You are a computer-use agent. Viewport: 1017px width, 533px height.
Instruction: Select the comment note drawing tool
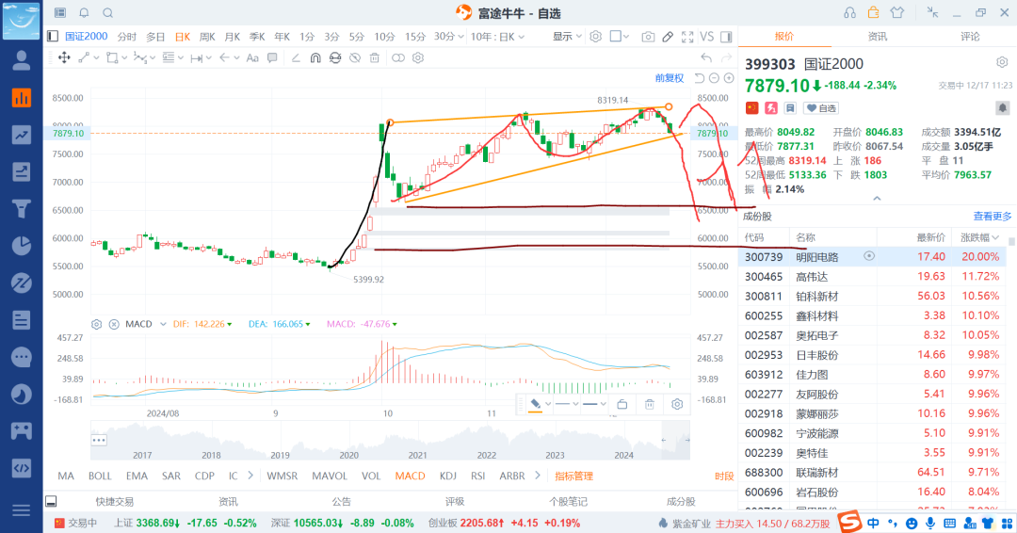coord(272,57)
